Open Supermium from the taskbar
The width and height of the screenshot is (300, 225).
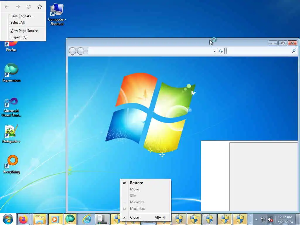pos(70,219)
